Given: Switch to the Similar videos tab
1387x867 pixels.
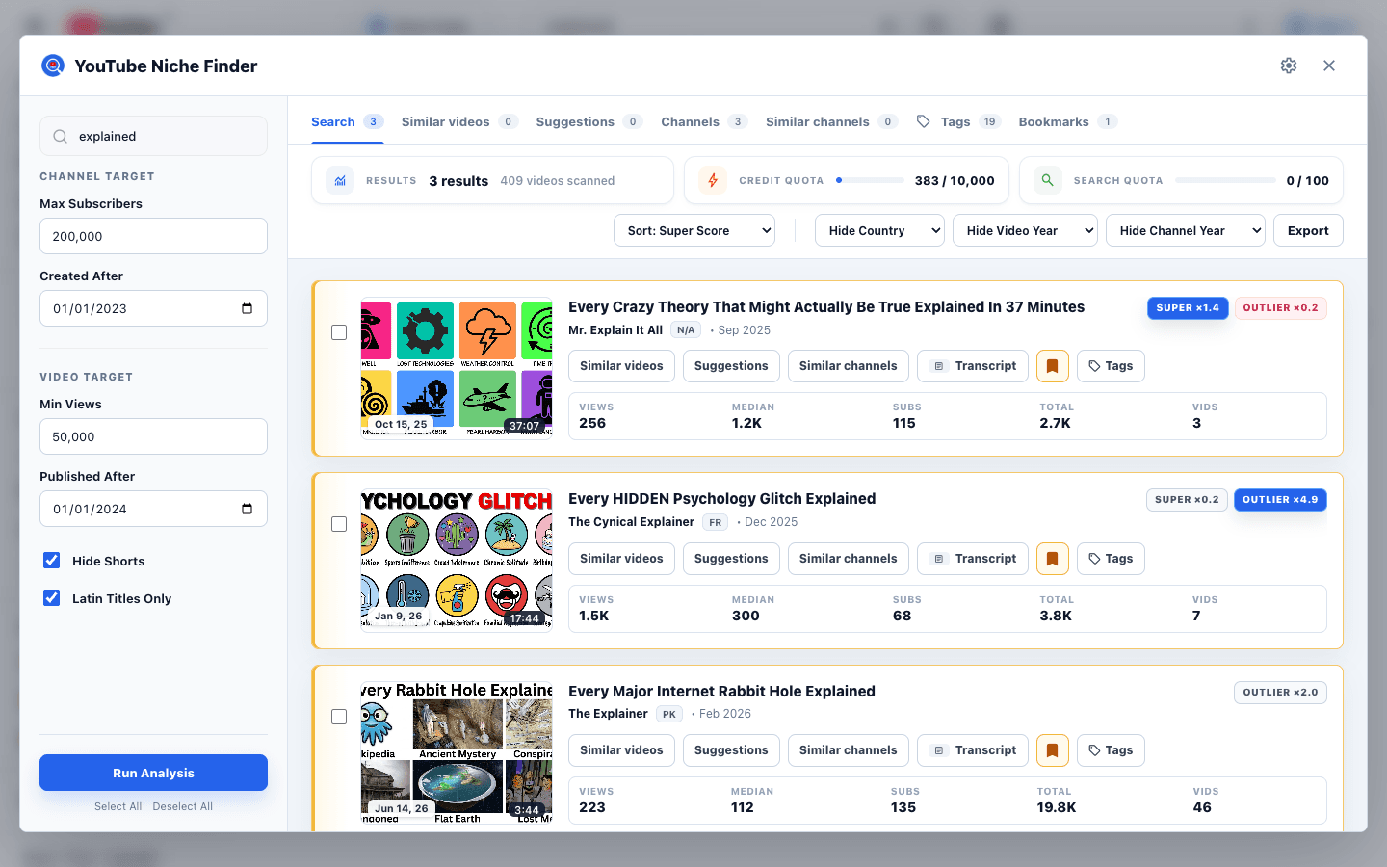Looking at the screenshot, I should click(459, 121).
